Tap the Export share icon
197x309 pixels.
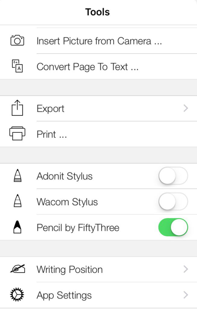[x=17, y=108]
